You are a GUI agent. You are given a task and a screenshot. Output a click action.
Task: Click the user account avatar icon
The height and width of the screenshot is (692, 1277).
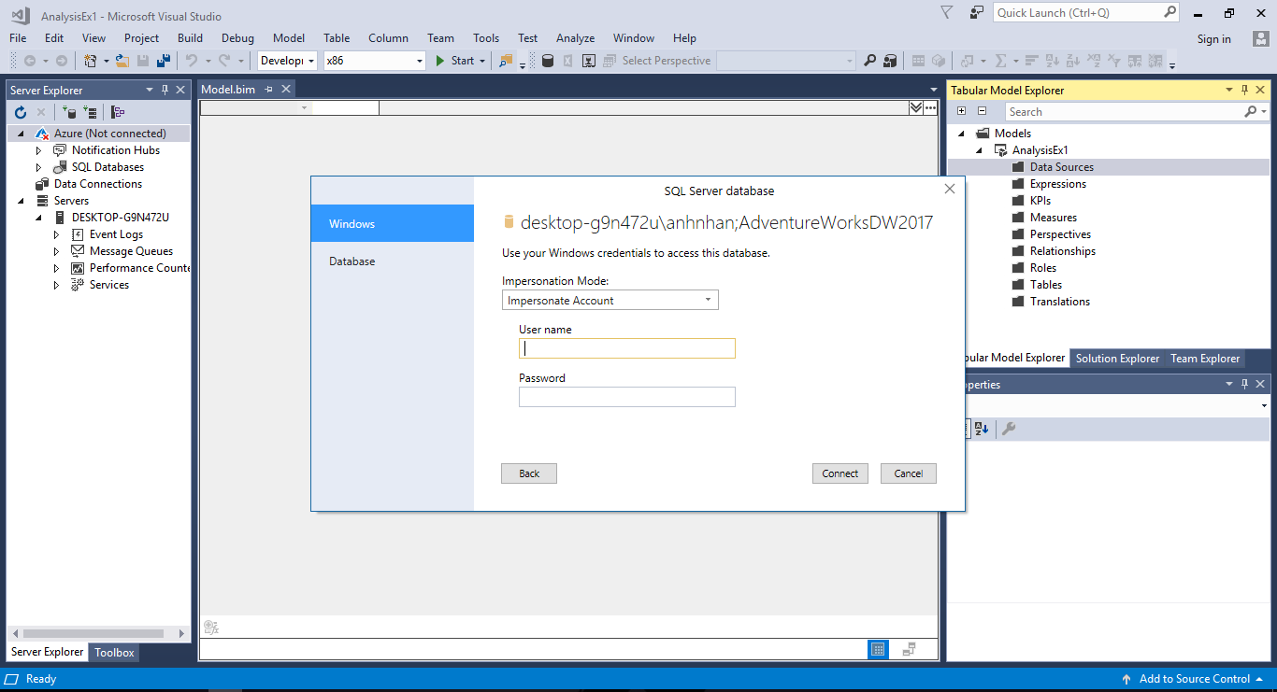1260,38
